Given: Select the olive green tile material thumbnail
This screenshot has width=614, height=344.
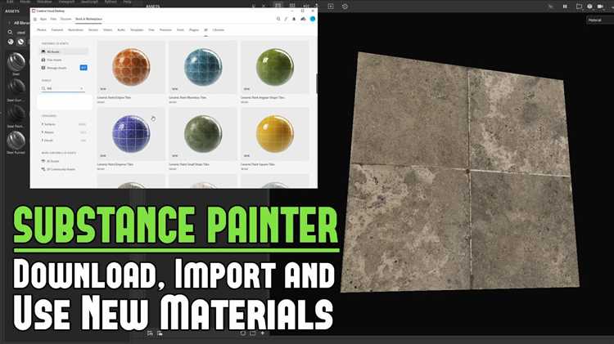Looking at the screenshot, I should 275,67.
